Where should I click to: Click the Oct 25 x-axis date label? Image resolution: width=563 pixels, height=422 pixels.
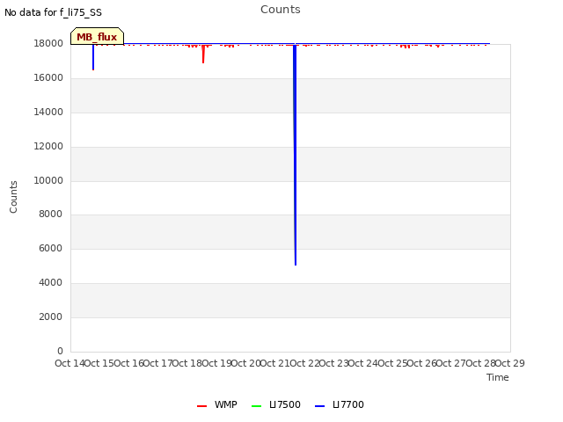[x=392, y=363]
